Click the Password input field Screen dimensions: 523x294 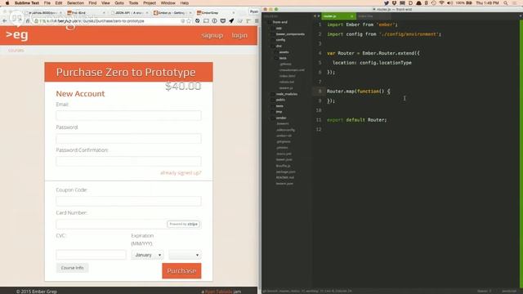pyautogui.click(x=128, y=138)
